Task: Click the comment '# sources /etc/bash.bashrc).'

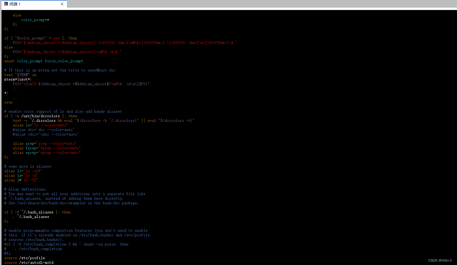Action: [34, 240]
